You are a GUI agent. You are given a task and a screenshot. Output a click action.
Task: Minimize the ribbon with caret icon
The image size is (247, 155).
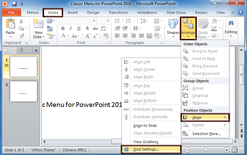click(x=233, y=13)
